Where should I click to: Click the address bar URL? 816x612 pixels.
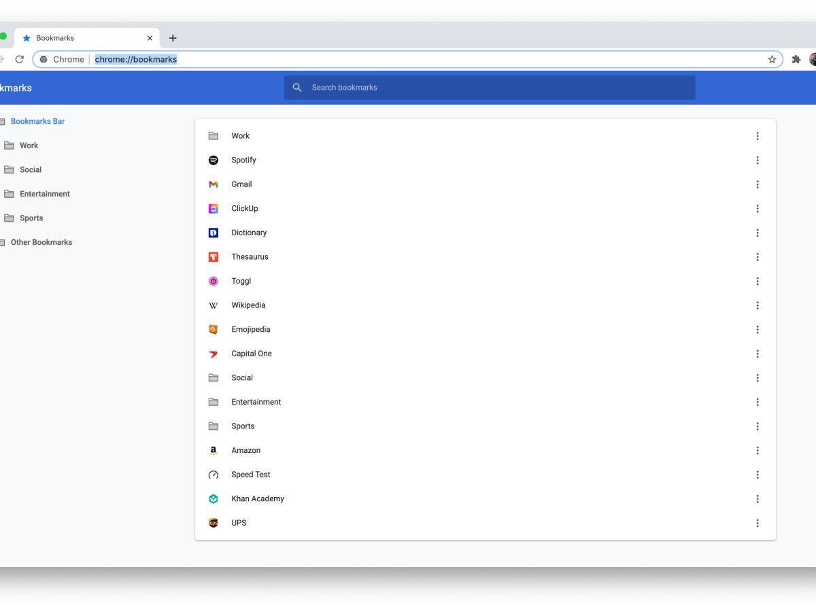(136, 59)
